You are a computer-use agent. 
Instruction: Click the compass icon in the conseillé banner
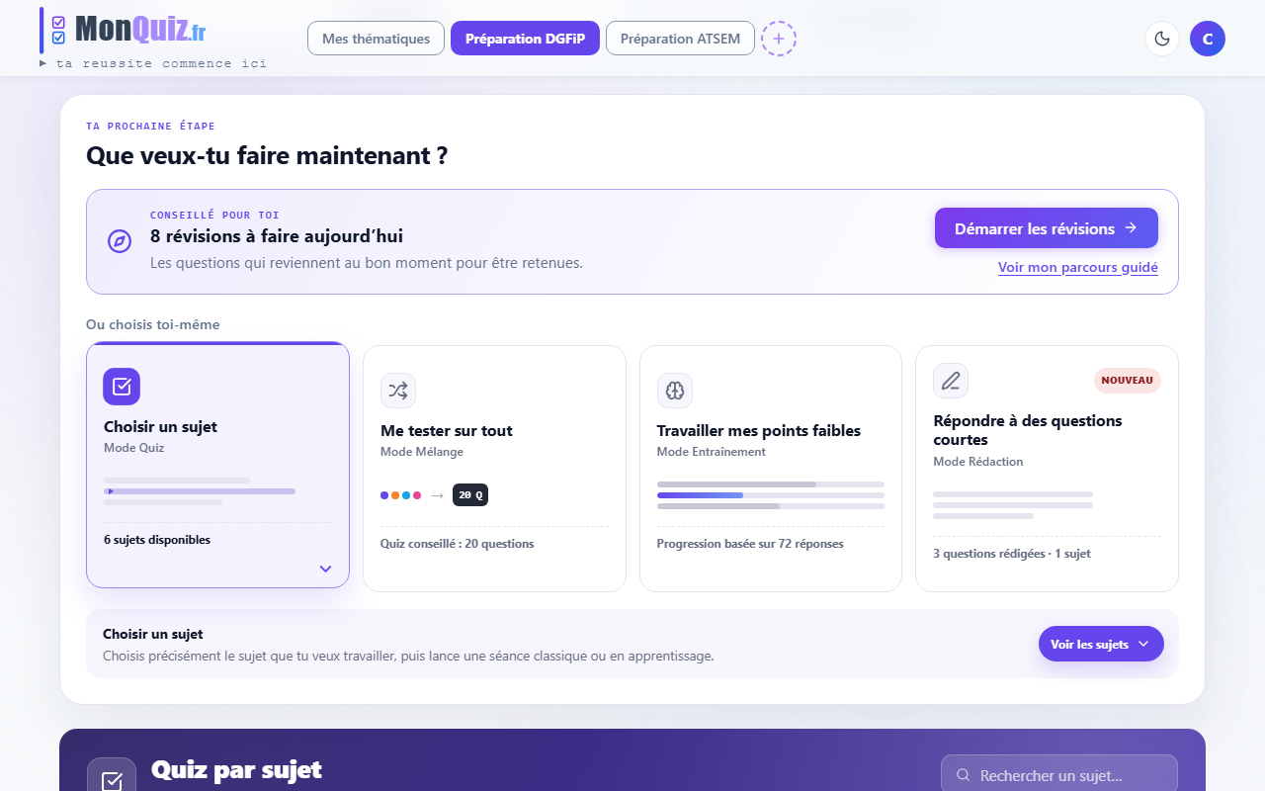coord(120,241)
